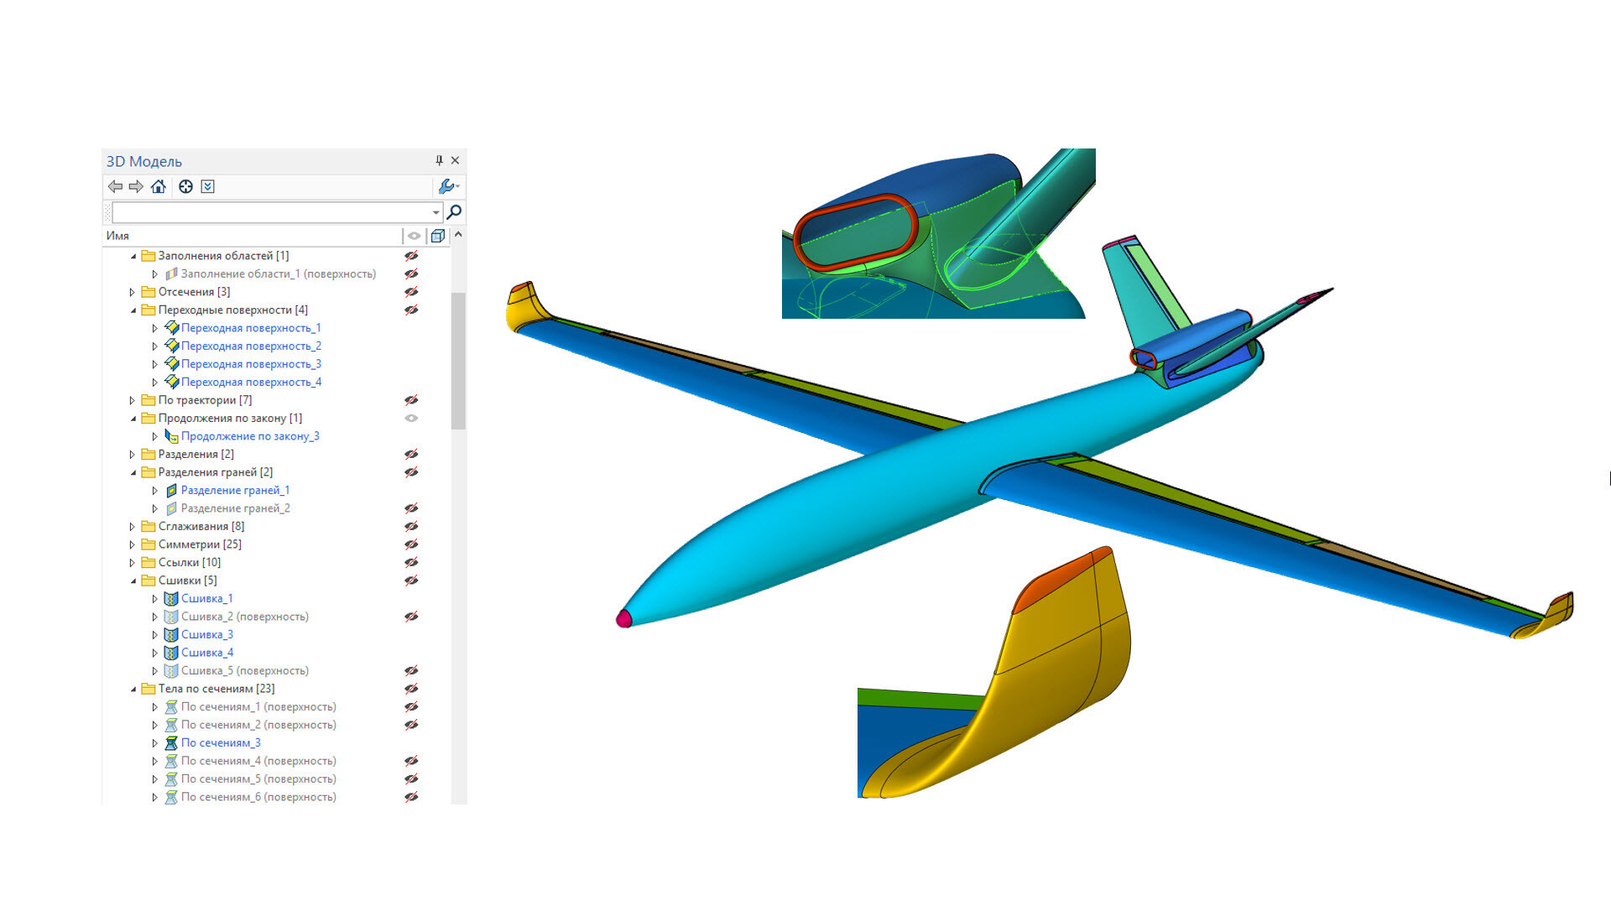Click the Переходная поверхность_1 surface icon
This screenshot has width=1611, height=906.
click(171, 328)
